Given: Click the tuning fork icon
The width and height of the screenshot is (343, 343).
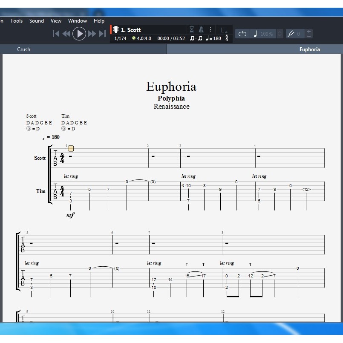Looking at the screenshot, I should (291, 34).
